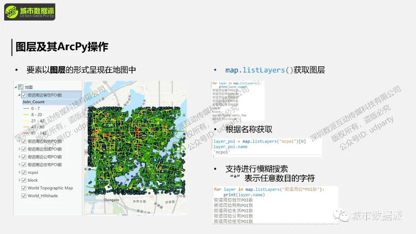416x234 pixels.
Task: Click the for layer in map.listLayers("街道周边*POI数") line
Action: (x=269, y=189)
